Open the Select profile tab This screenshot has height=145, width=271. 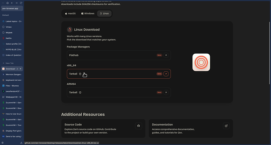[12, 44]
